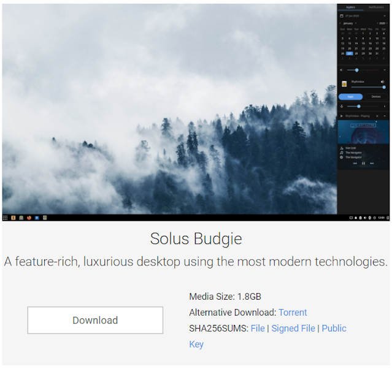Viewport: 392px width, 369px height.
Task: Go to previous year left of 2020
Action: [x=377, y=23]
